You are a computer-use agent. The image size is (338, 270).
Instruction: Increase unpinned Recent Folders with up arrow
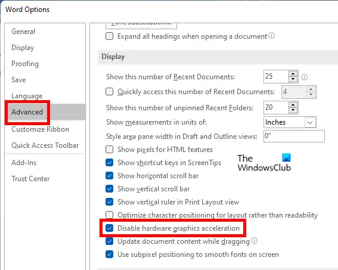click(293, 105)
